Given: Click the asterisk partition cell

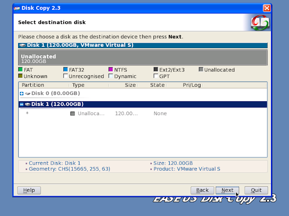Looking at the screenshot, I should 27,113.
